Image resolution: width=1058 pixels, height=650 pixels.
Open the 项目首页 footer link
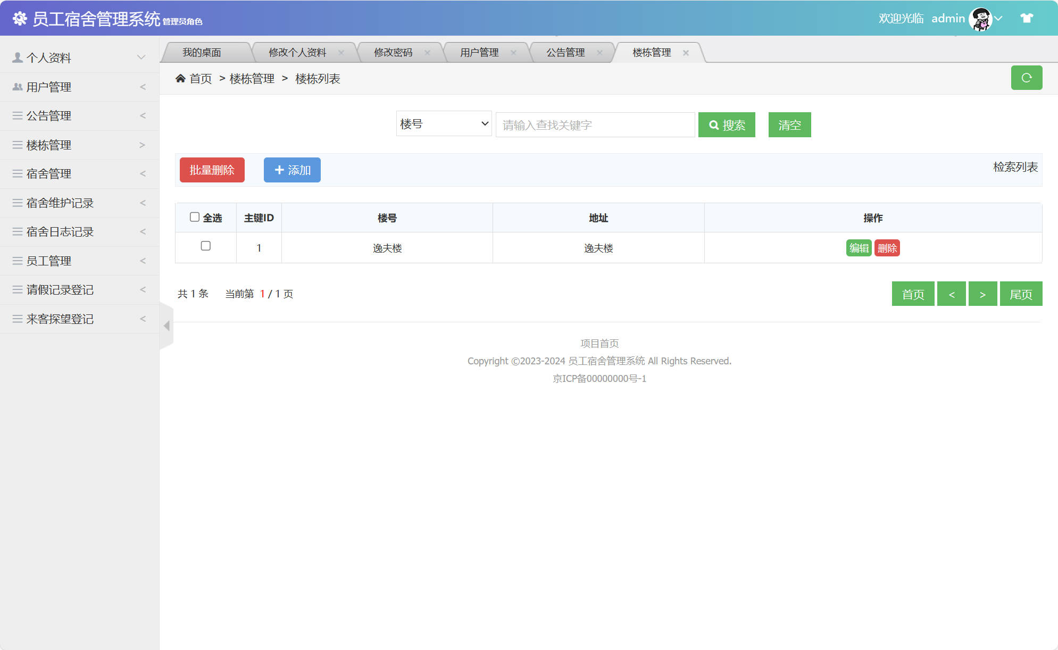[x=599, y=343]
